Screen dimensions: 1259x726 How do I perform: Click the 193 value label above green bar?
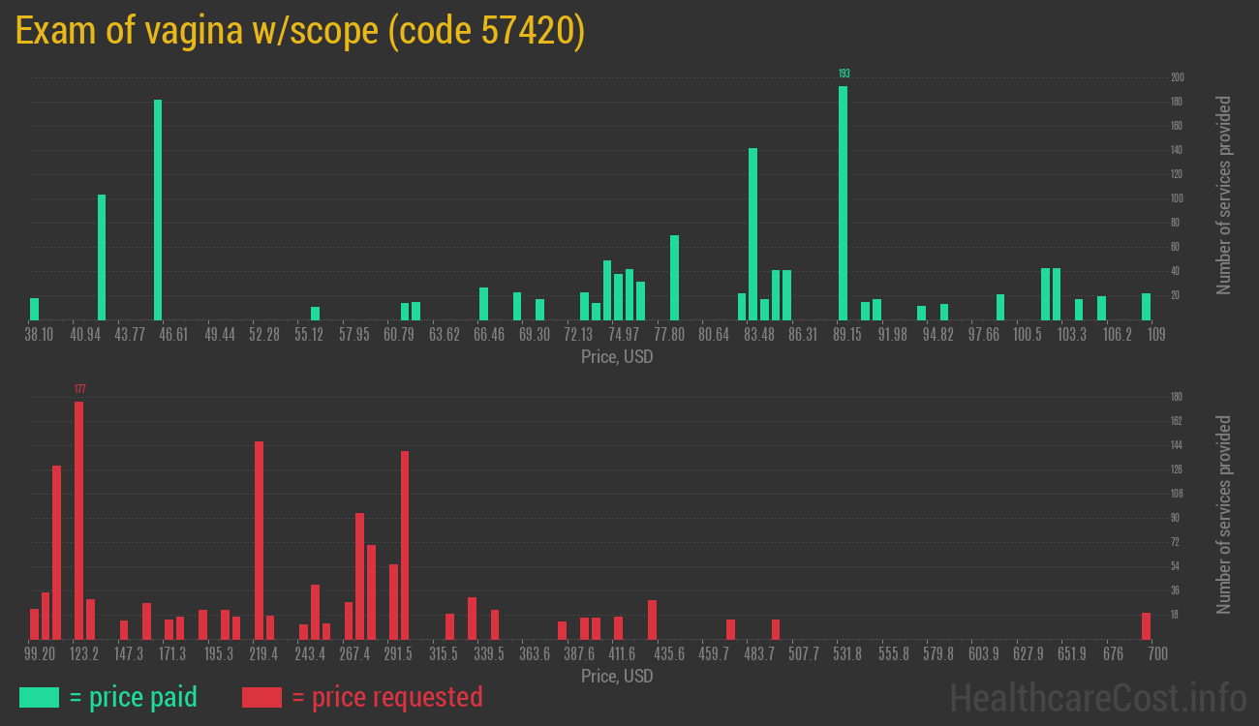pos(844,74)
